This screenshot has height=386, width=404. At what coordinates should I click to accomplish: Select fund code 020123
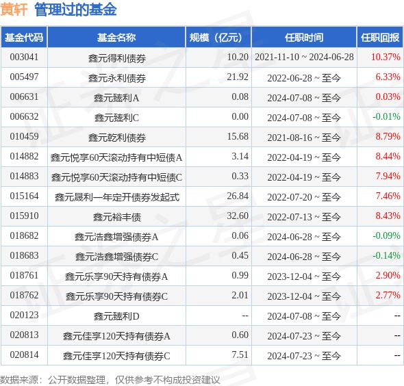click(24, 315)
